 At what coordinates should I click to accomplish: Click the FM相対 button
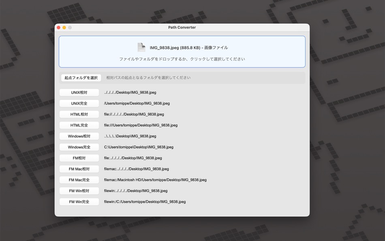pyautogui.click(x=79, y=158)
